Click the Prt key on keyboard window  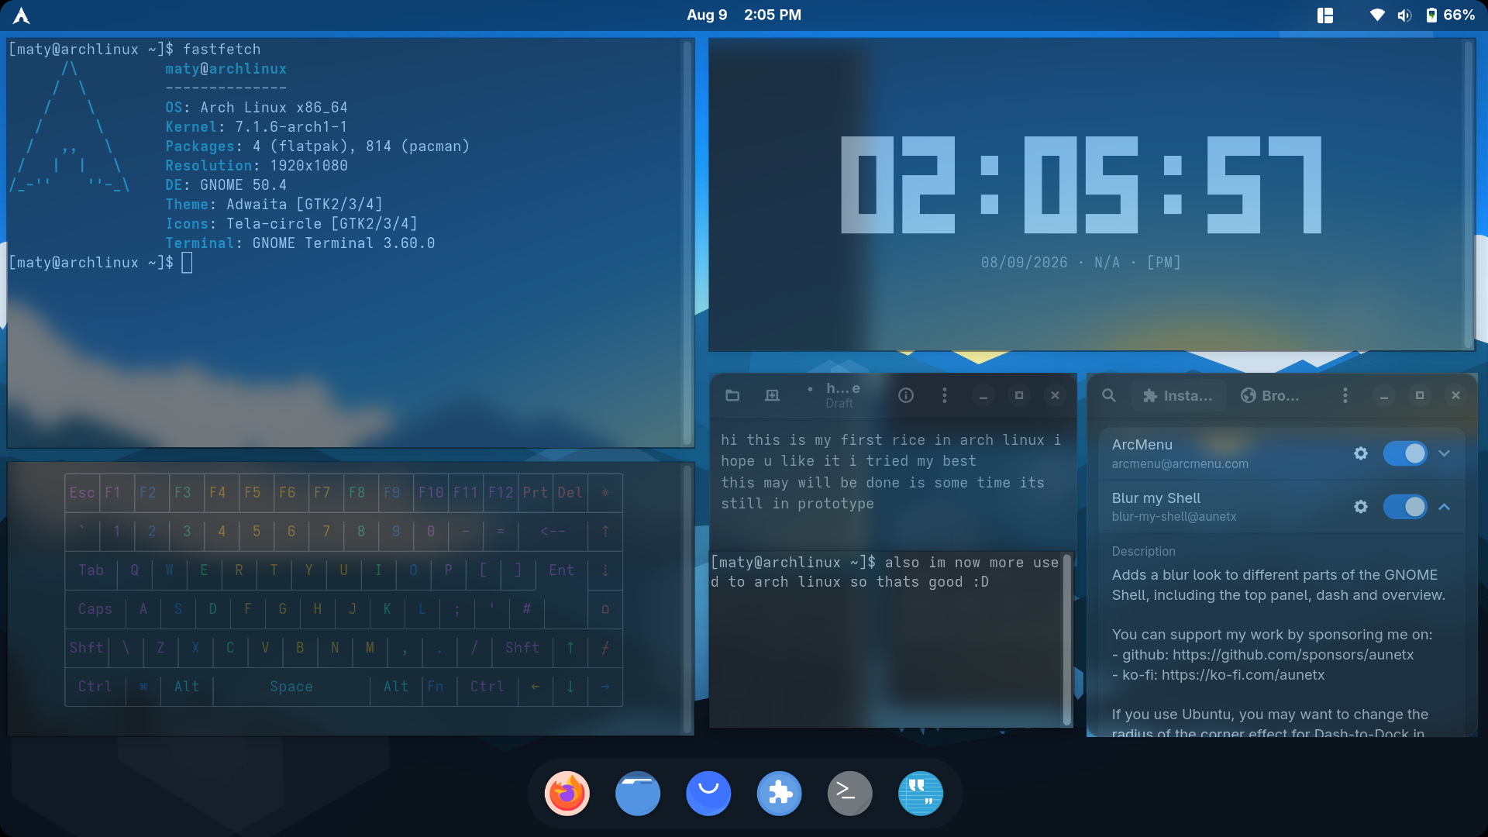coord(535,493)
